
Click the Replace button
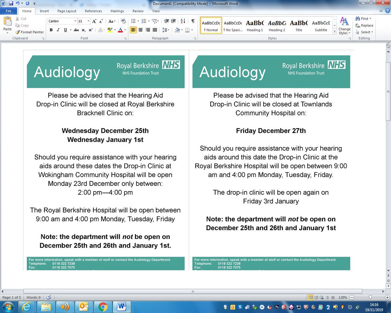364,25
